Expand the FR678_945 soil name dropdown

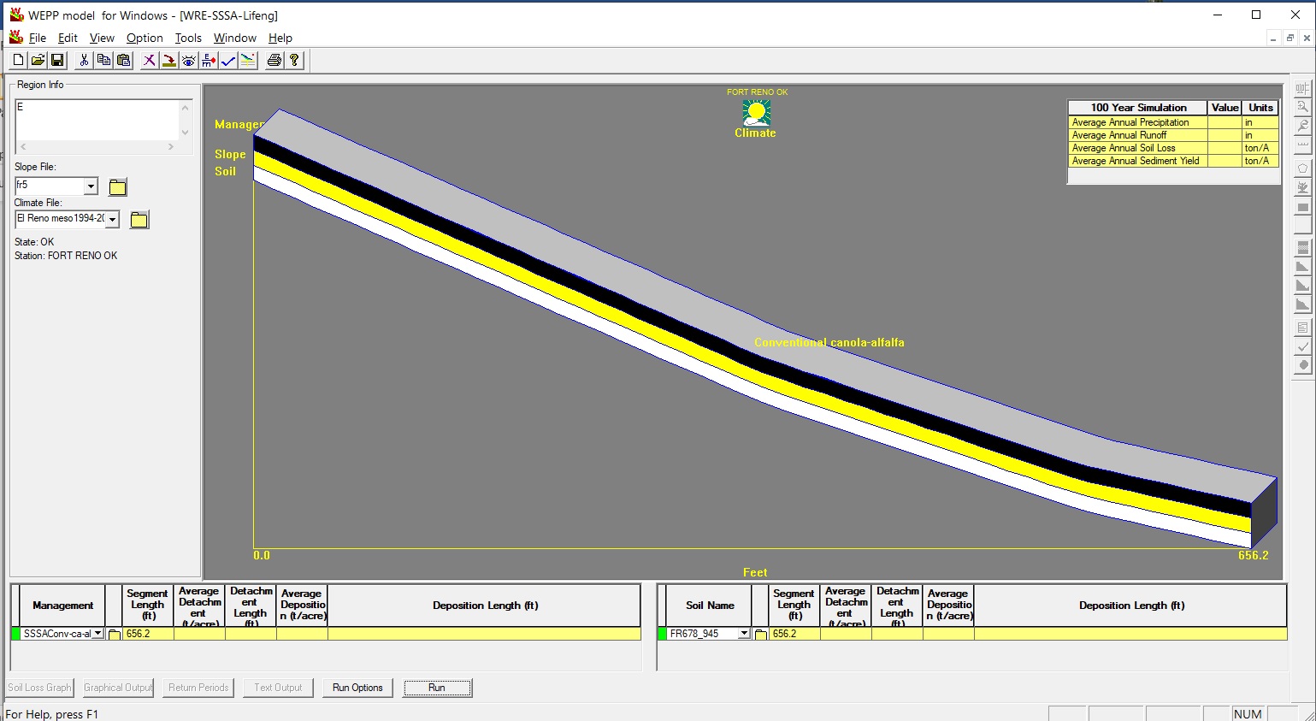tap(744, 634)
